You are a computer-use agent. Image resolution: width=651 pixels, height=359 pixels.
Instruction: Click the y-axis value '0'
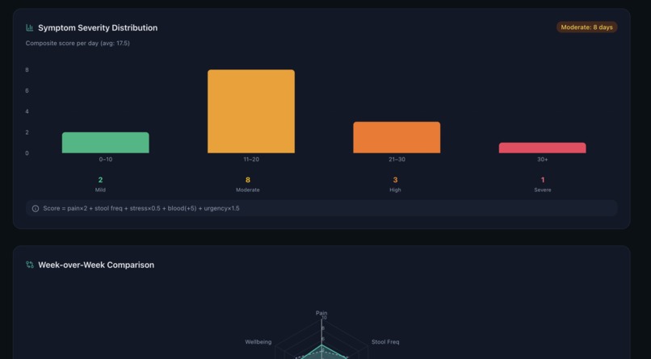pyautogui.click(x=27, y=153)
